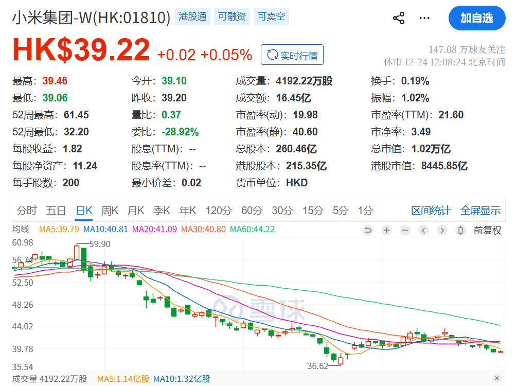Click the 59.90 high-price candlestick marker
The height and width of the screenshot is (386, 517).
pos(77,252)
